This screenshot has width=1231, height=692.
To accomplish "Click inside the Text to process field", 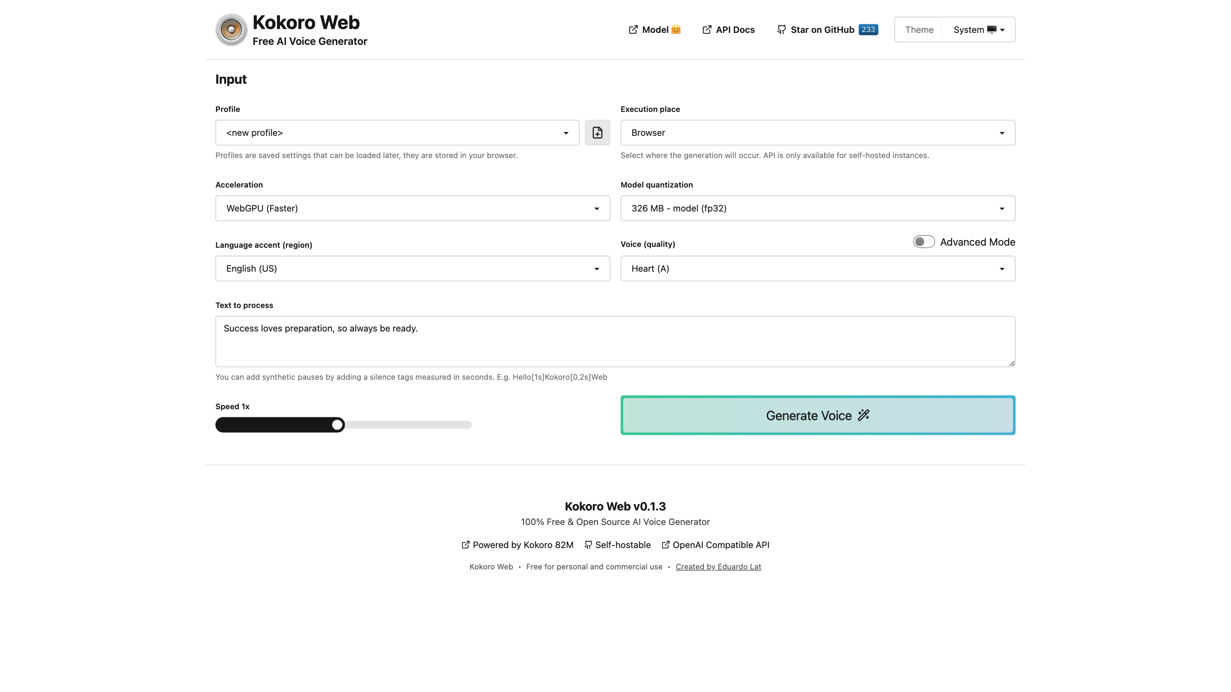I will (x=615, y=341).
